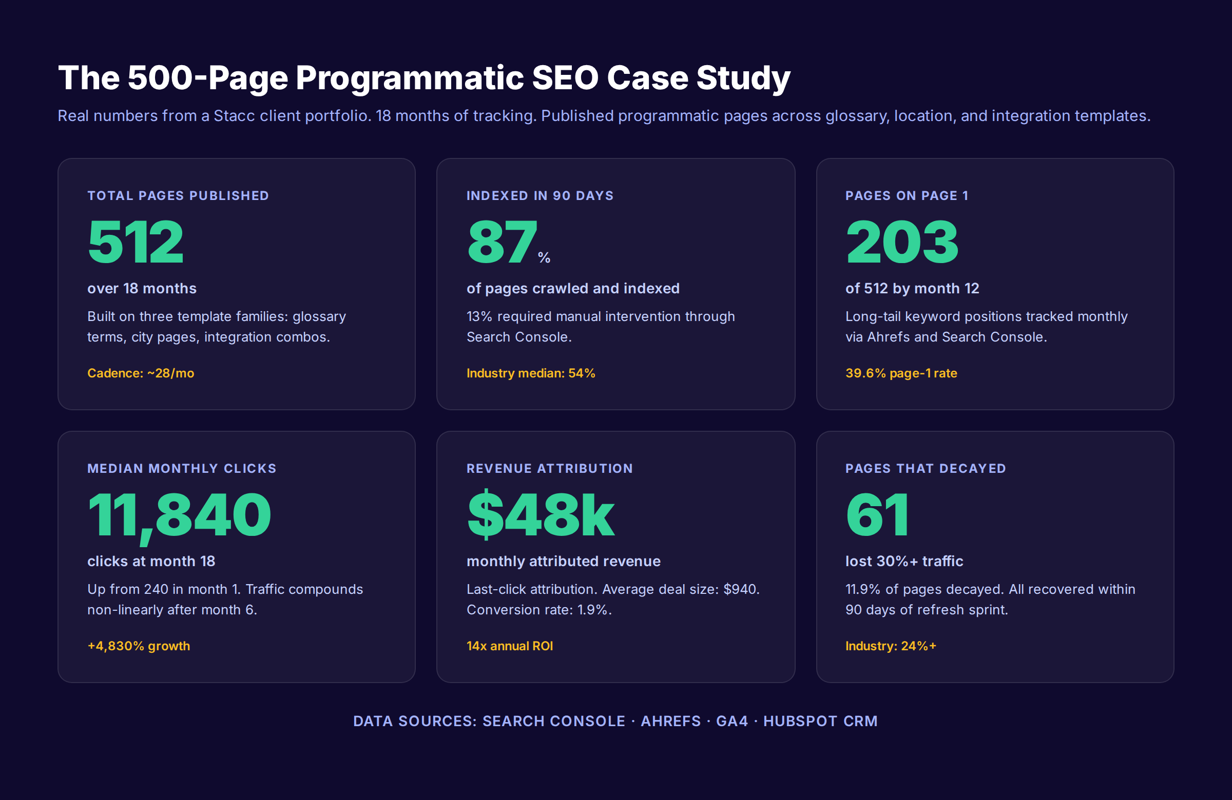
Task: Select the big number 512
Action: coord(136,242)
